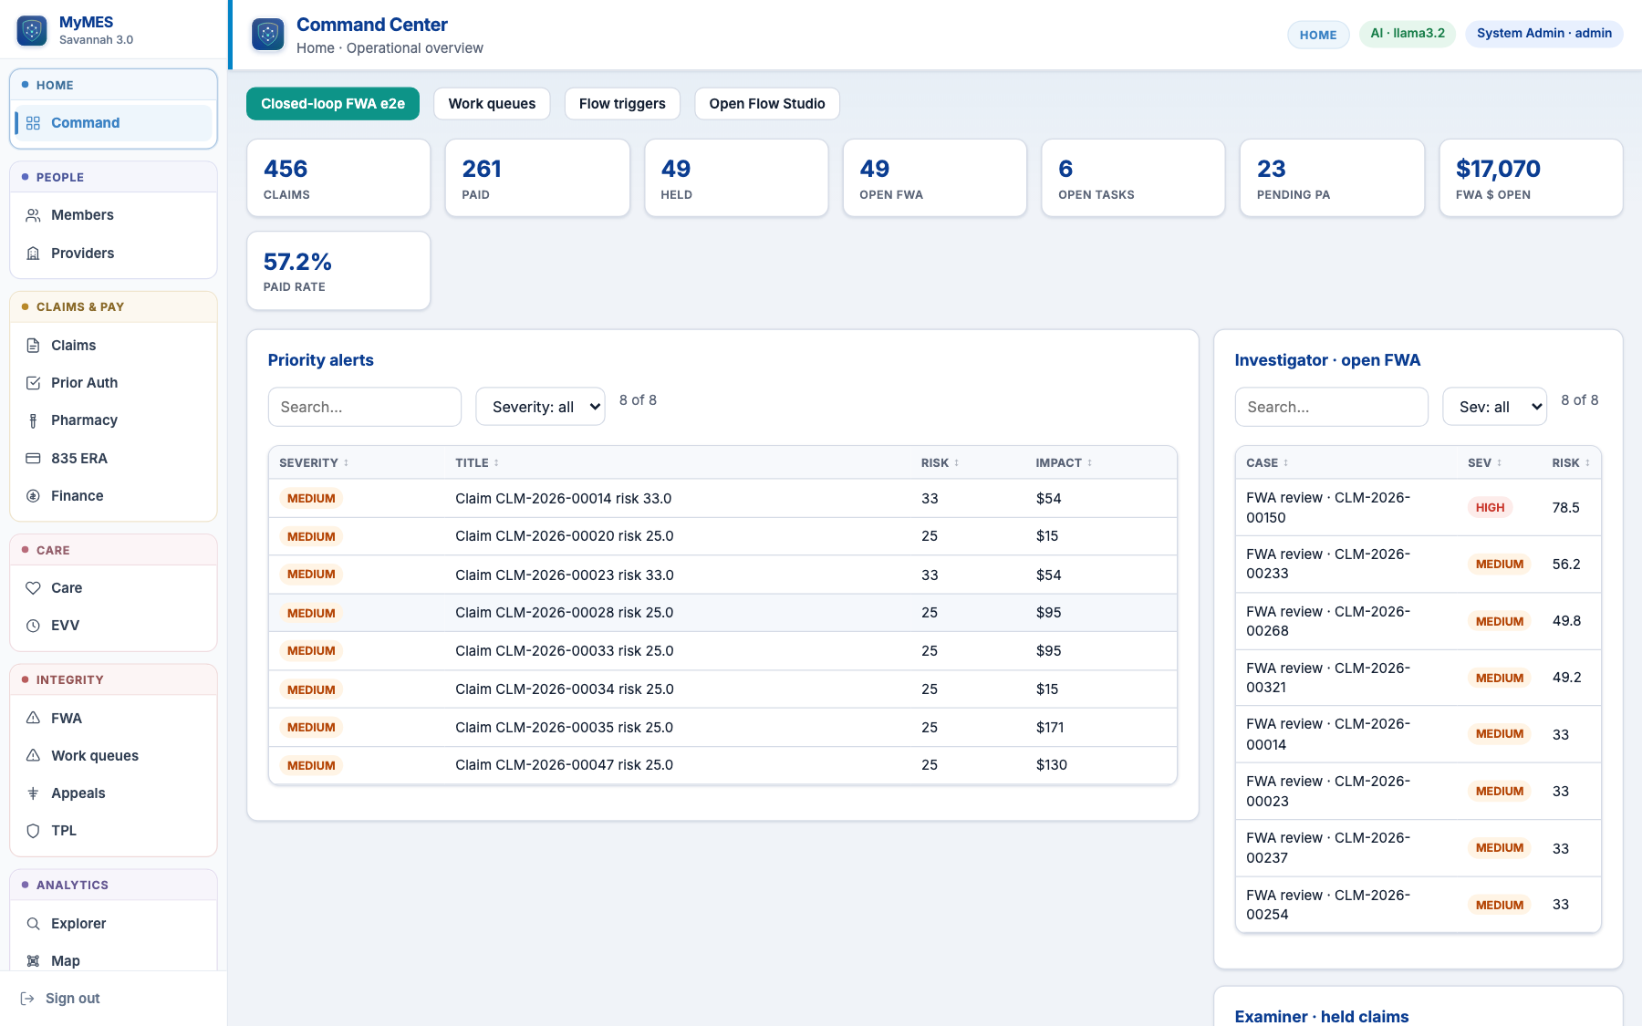Screen dimensions: 1642x1026
Task: Open the Map menu item
Action: 113,961
